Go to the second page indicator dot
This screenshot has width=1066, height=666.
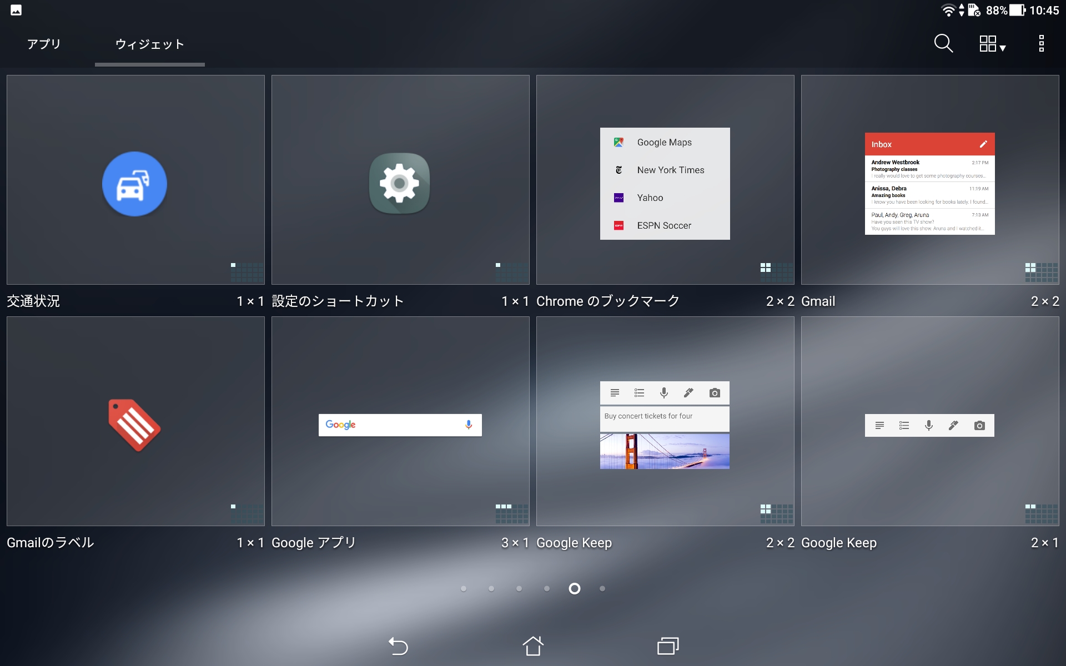click(x=491, y=588)
